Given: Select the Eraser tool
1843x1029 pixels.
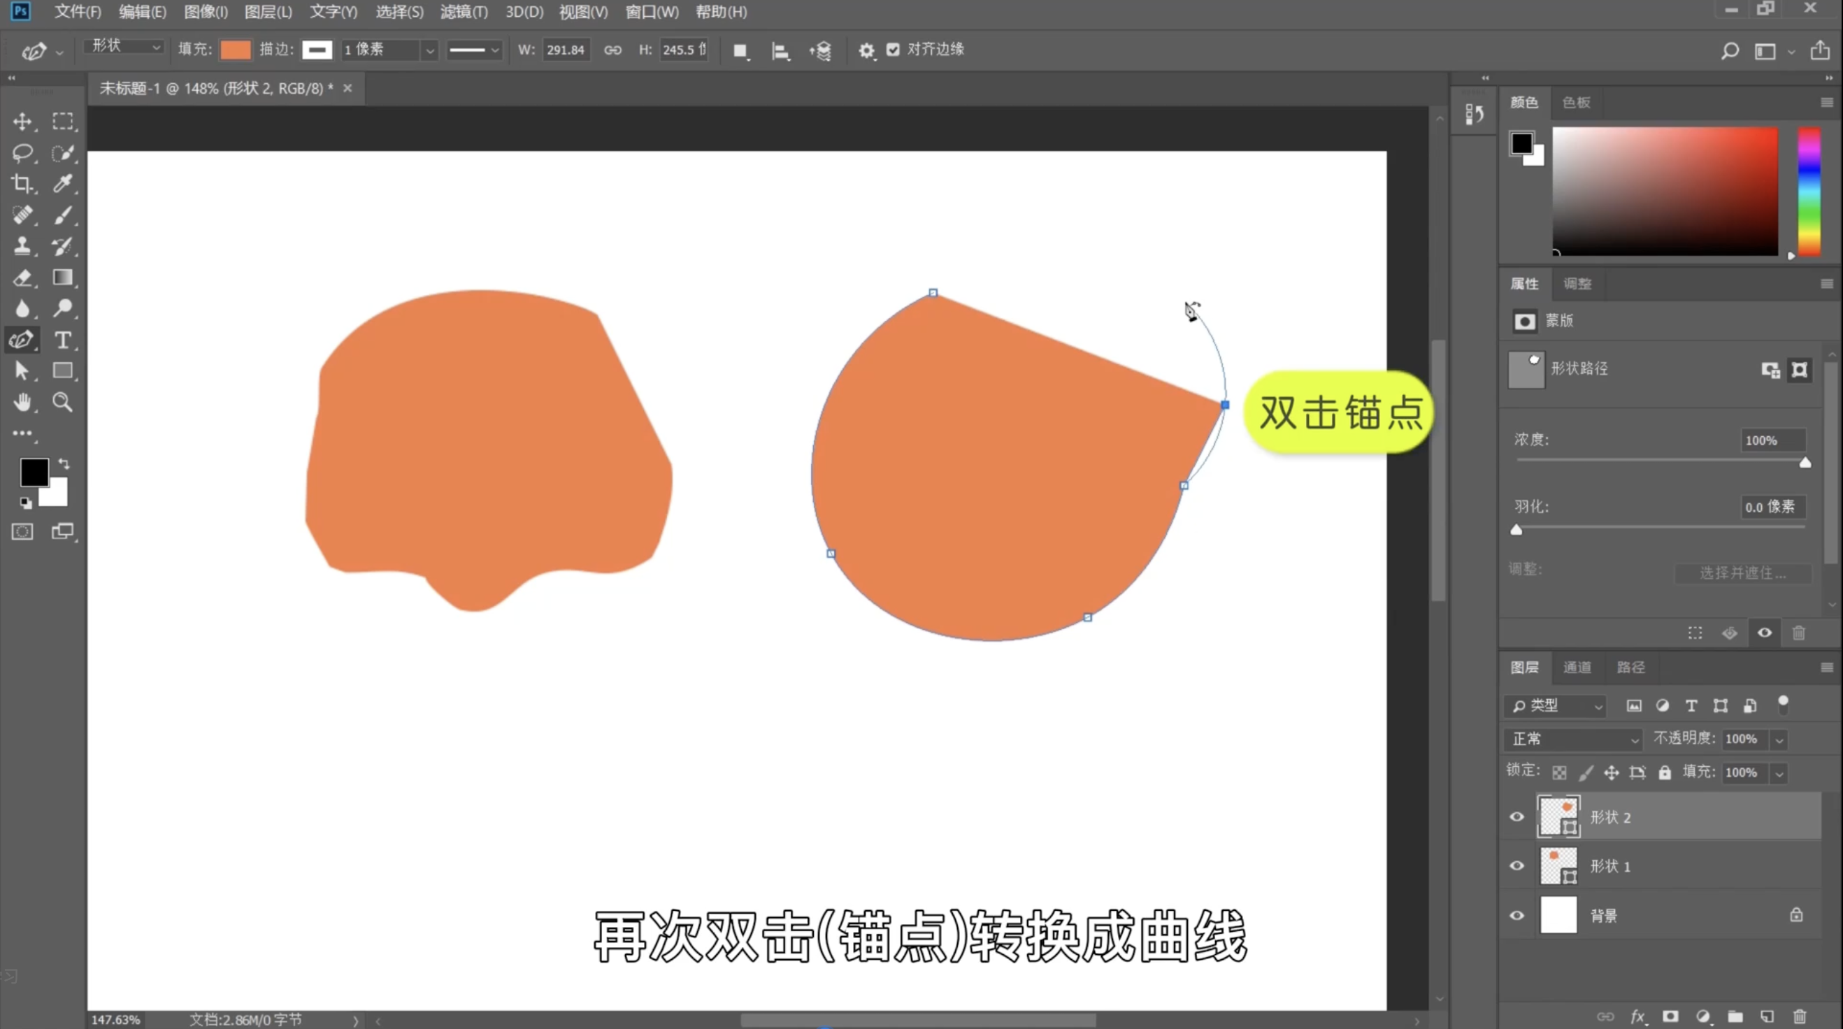Looking at the screenshot, I should (22, 278).
